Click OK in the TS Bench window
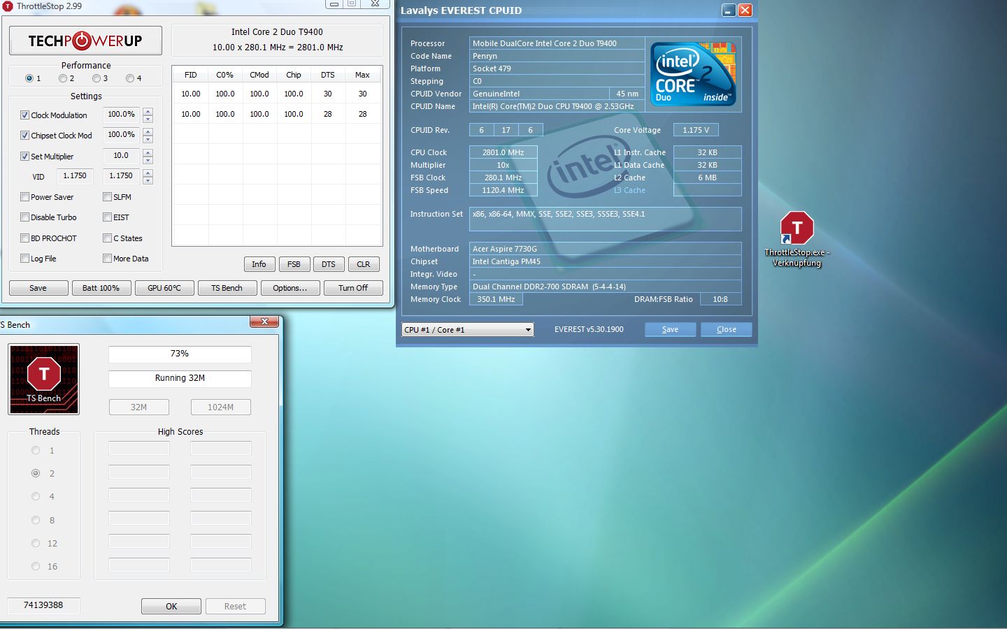The width and height of the screenshot is (1007, 629). (171, 607)
